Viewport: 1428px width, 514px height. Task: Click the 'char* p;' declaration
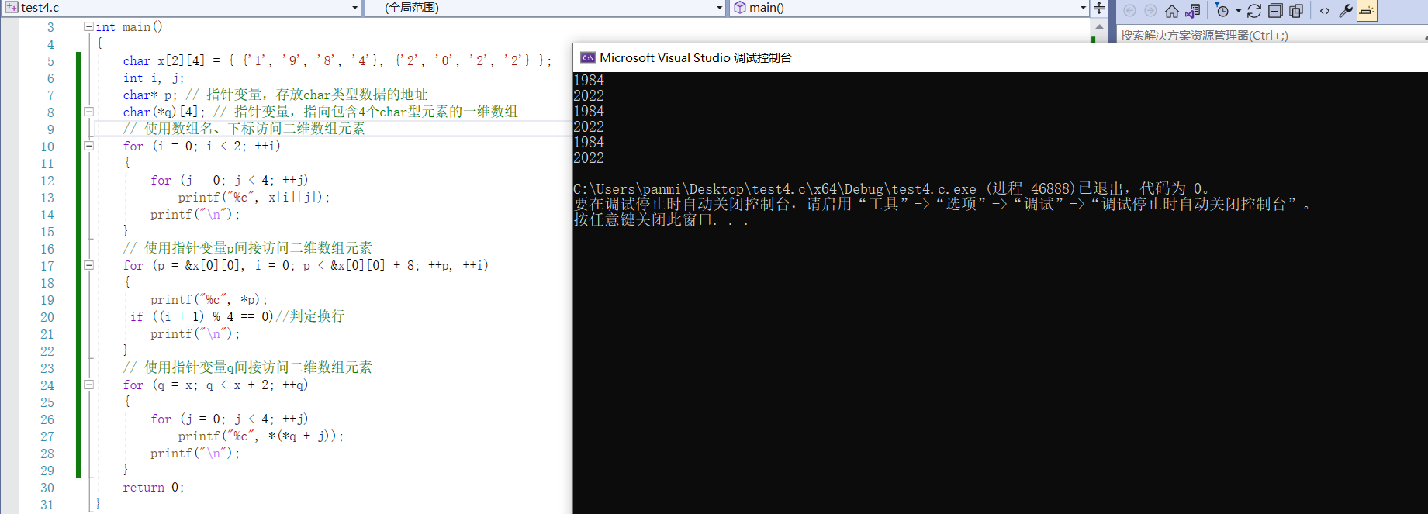tap(150, 95)
